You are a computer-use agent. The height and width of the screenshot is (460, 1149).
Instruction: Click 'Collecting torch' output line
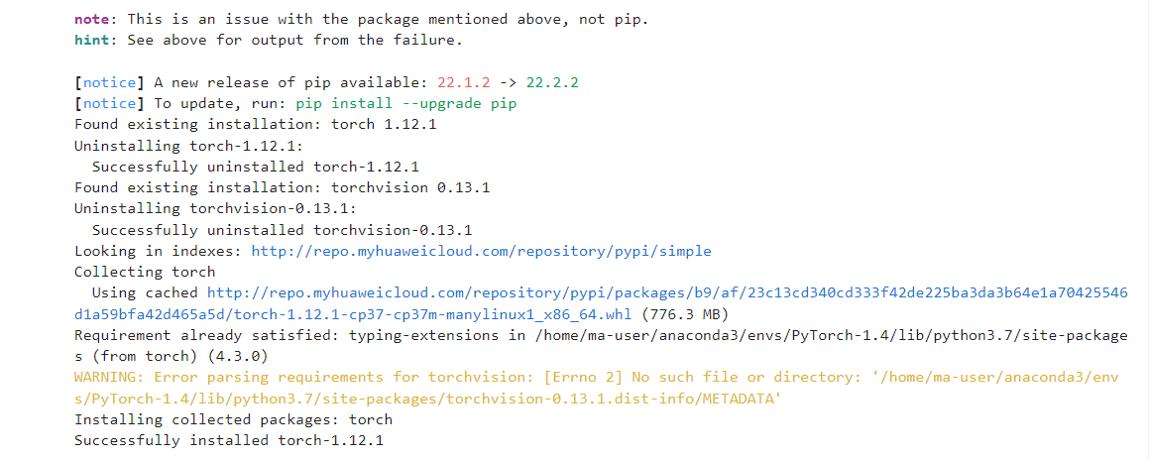coord(144,272)
